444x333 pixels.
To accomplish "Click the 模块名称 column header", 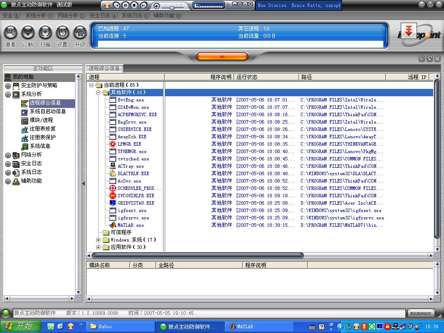I will (x=108, y=265).
